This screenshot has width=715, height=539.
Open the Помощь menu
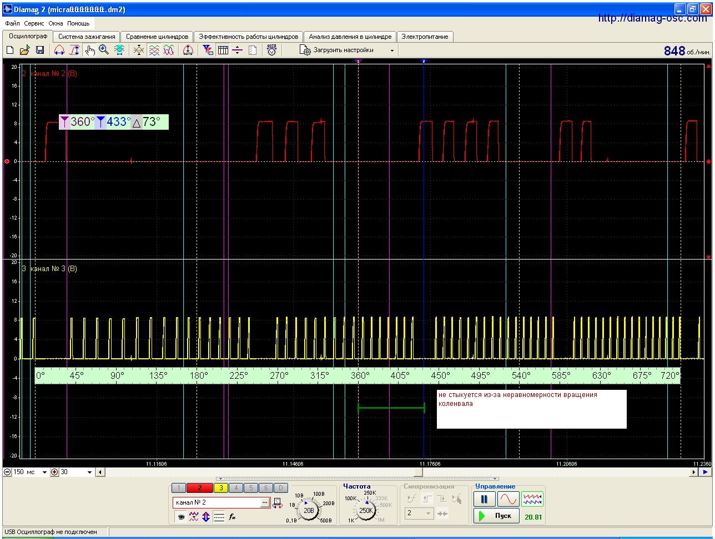point(78,24)
